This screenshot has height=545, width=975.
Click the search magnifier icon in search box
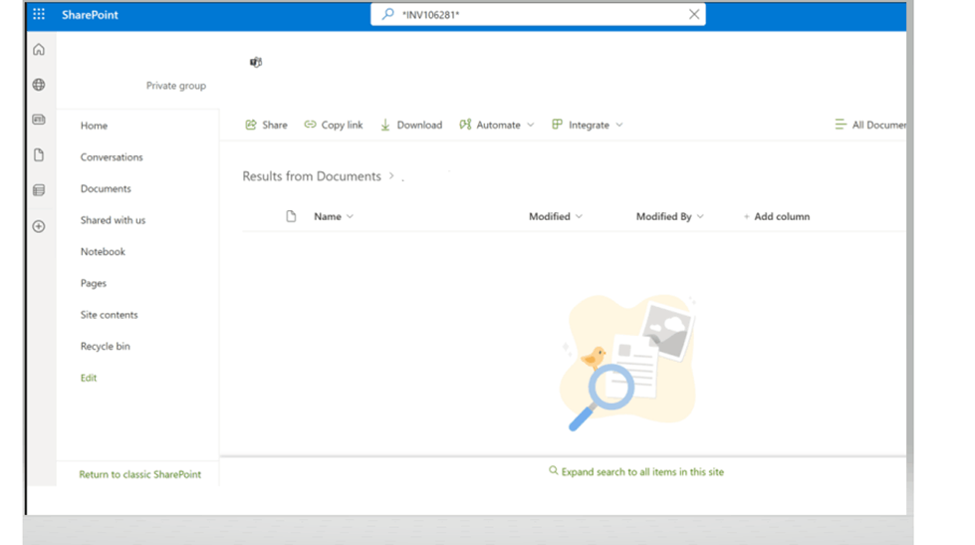[x=388, y=14]
